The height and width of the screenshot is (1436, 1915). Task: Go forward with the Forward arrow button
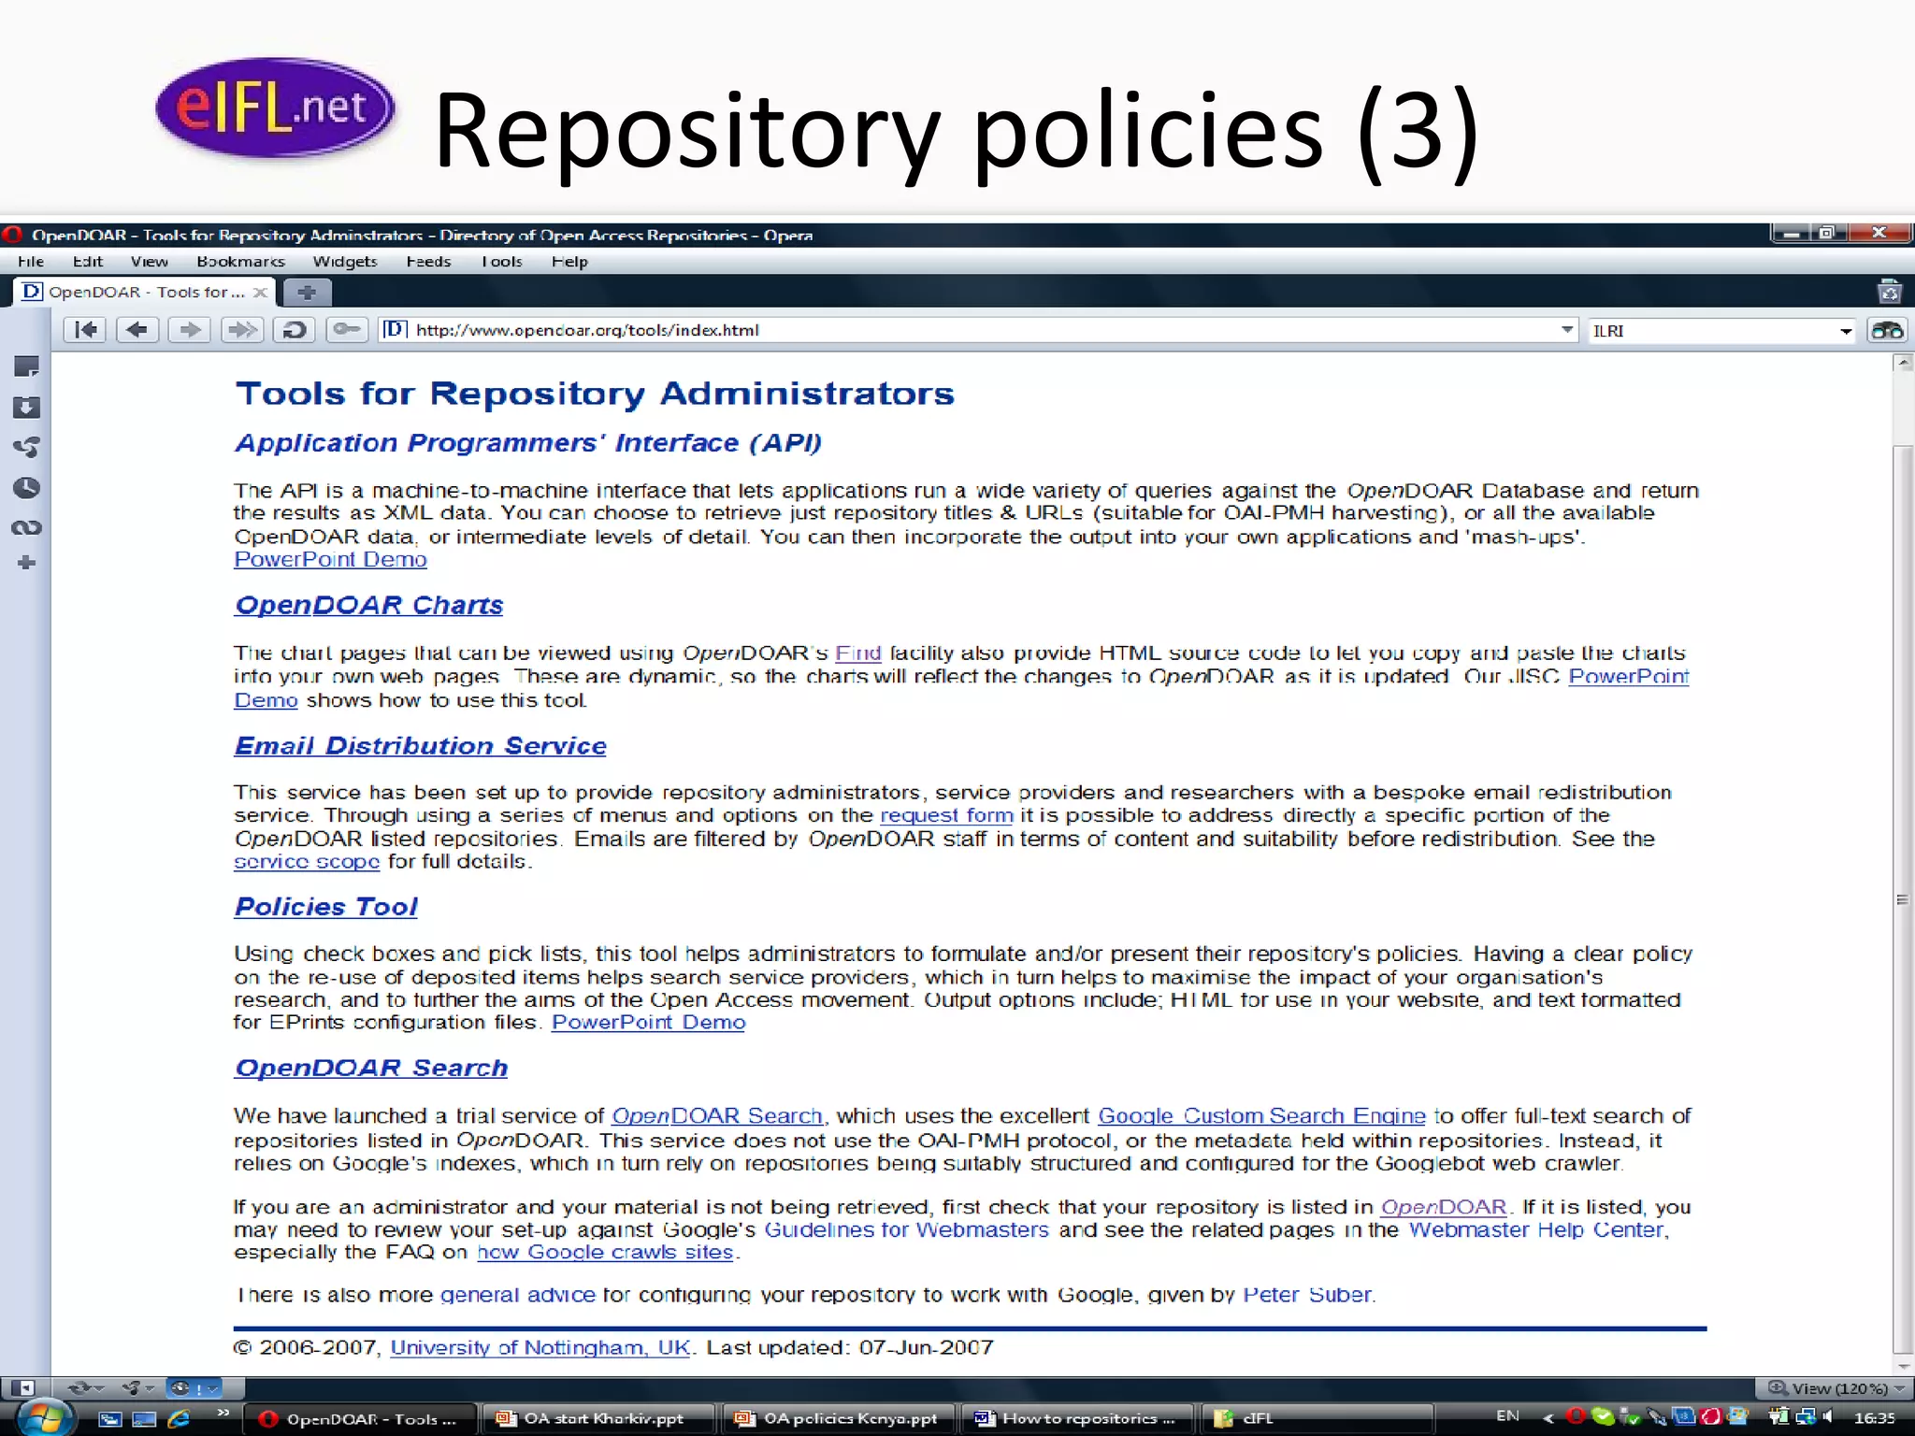point(190,330)
